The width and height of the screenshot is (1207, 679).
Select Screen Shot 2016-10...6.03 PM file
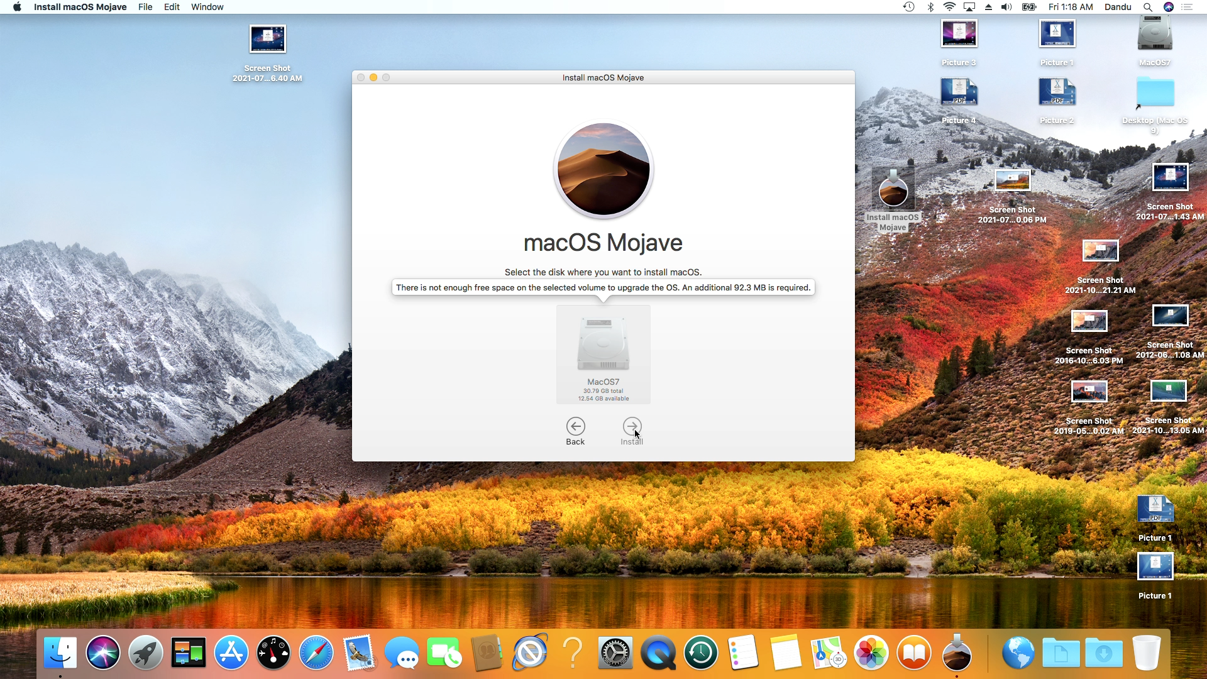coord(1089,321)
